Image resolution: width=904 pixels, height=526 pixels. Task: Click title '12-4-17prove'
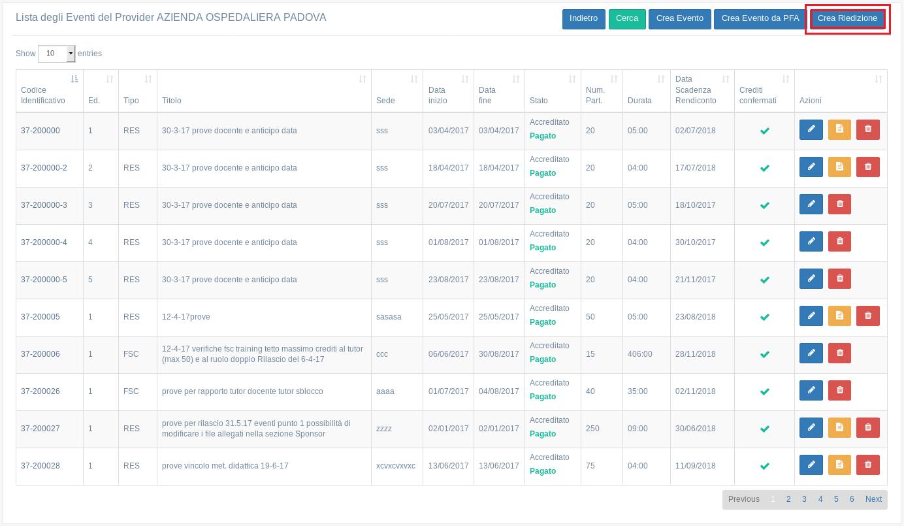pos(186,317)
